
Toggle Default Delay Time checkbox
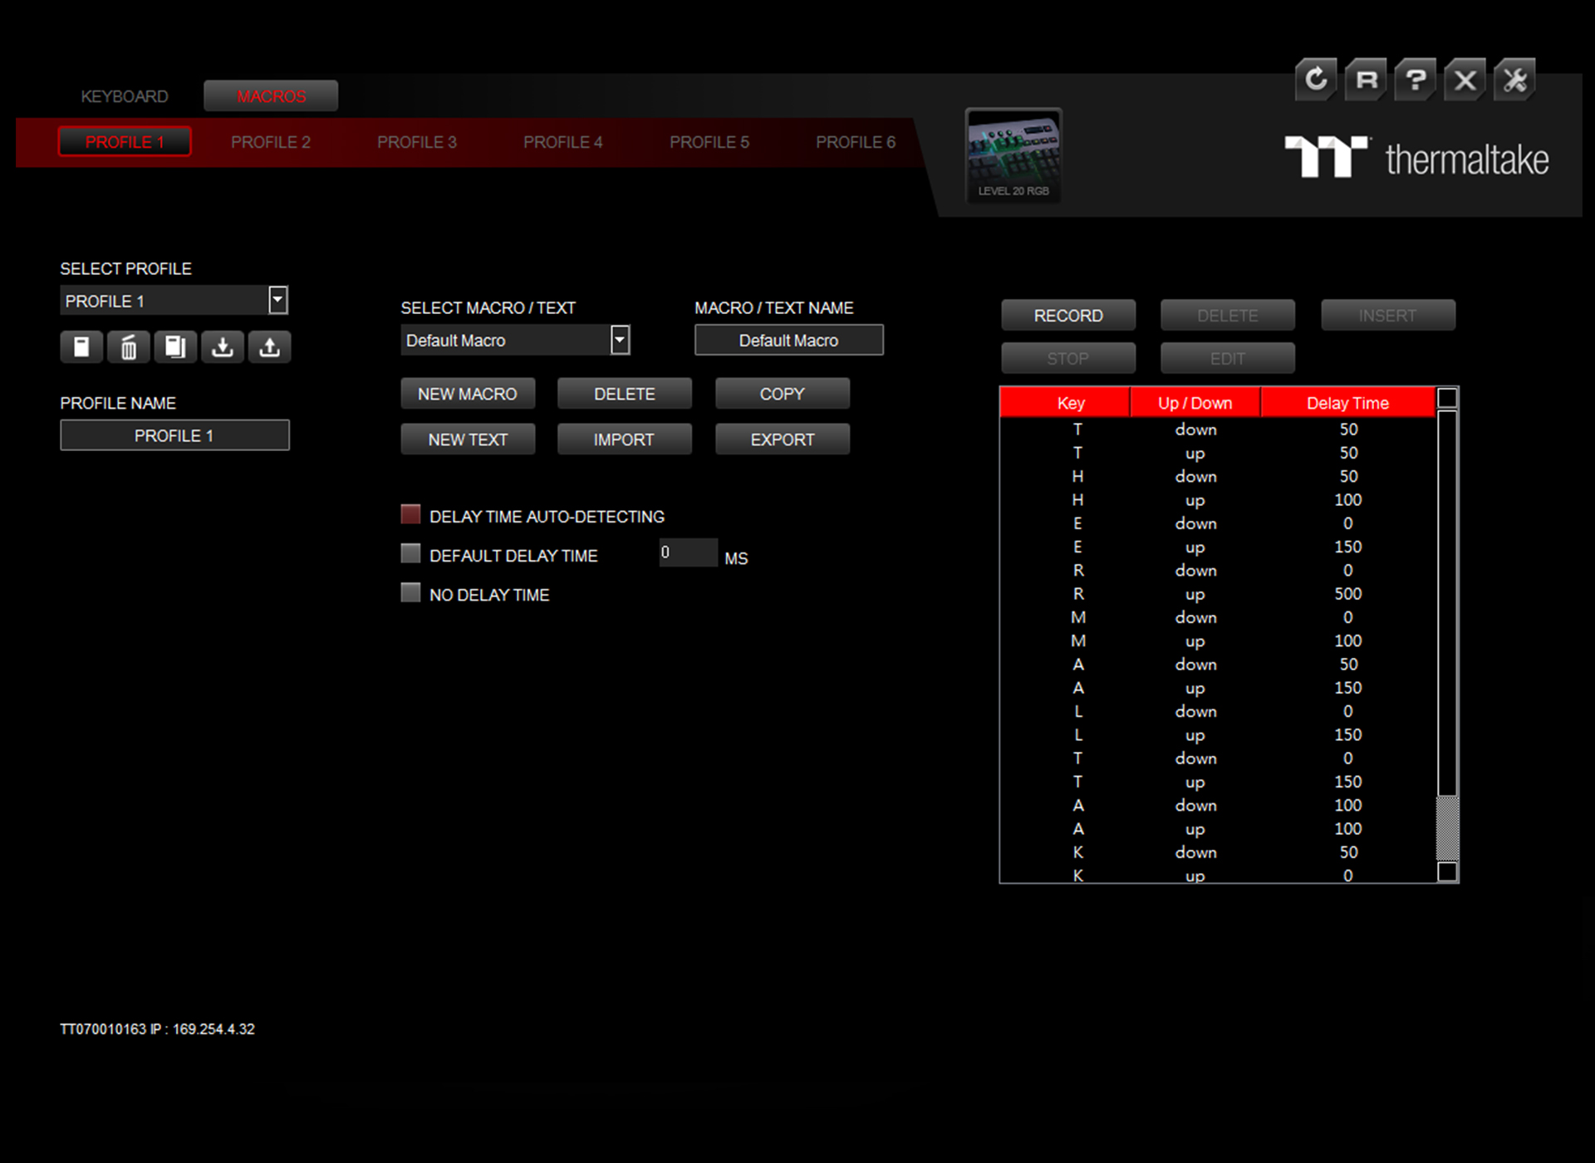[x=410, y=553]
